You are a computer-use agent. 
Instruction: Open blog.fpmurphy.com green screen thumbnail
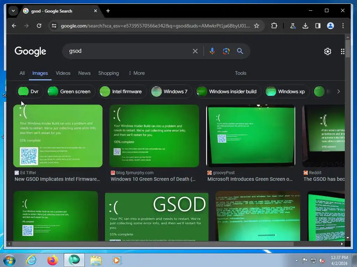point(154,136)
